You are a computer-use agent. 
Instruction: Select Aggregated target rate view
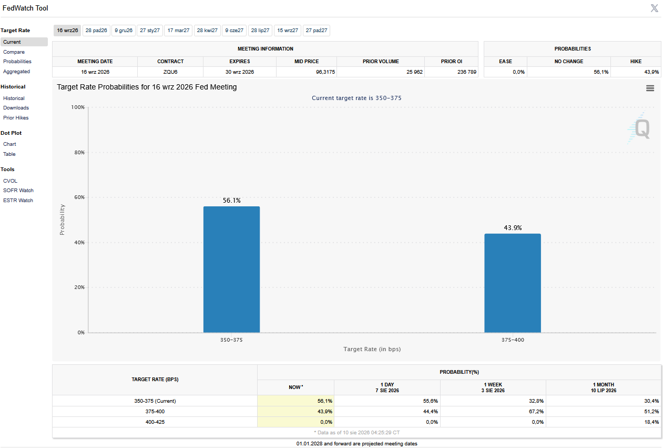(x=16, y=72)
